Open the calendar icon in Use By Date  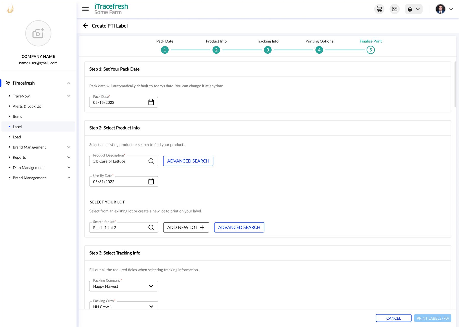coord(151,182)
